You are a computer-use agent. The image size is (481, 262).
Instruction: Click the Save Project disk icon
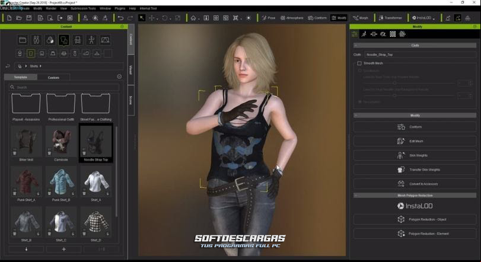tap(29, 18)
